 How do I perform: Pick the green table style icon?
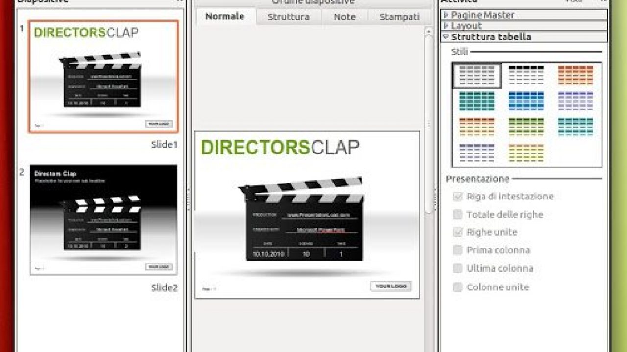(x=526, y=127)
